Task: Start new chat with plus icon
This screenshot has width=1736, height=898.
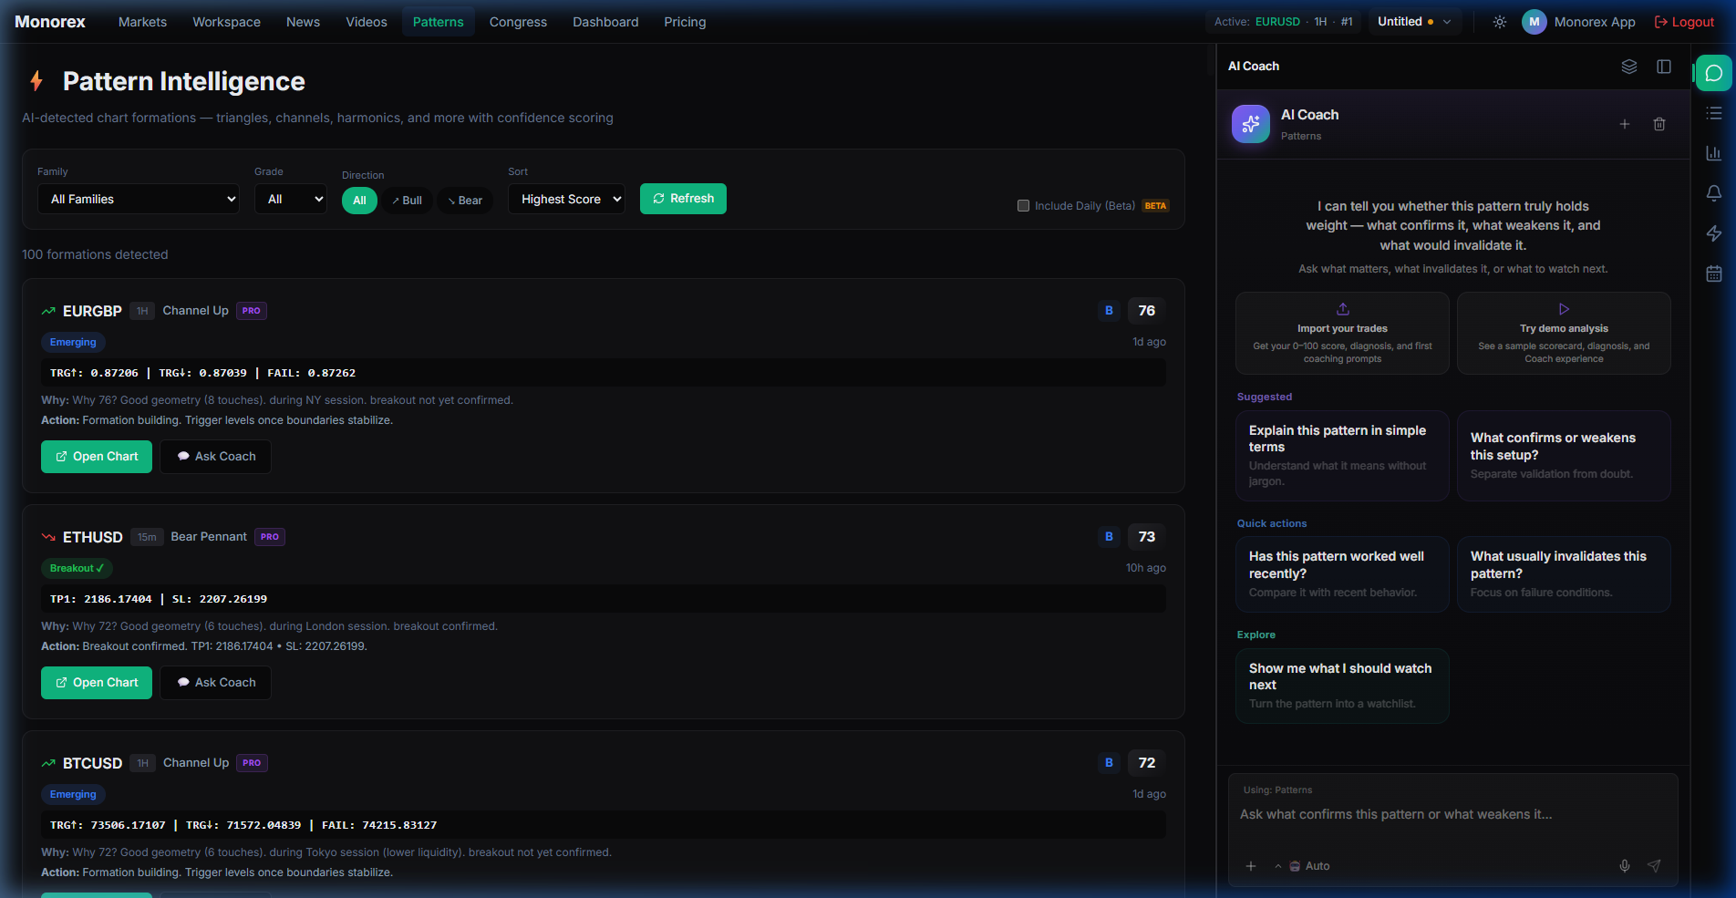Action: [1624, 124]
